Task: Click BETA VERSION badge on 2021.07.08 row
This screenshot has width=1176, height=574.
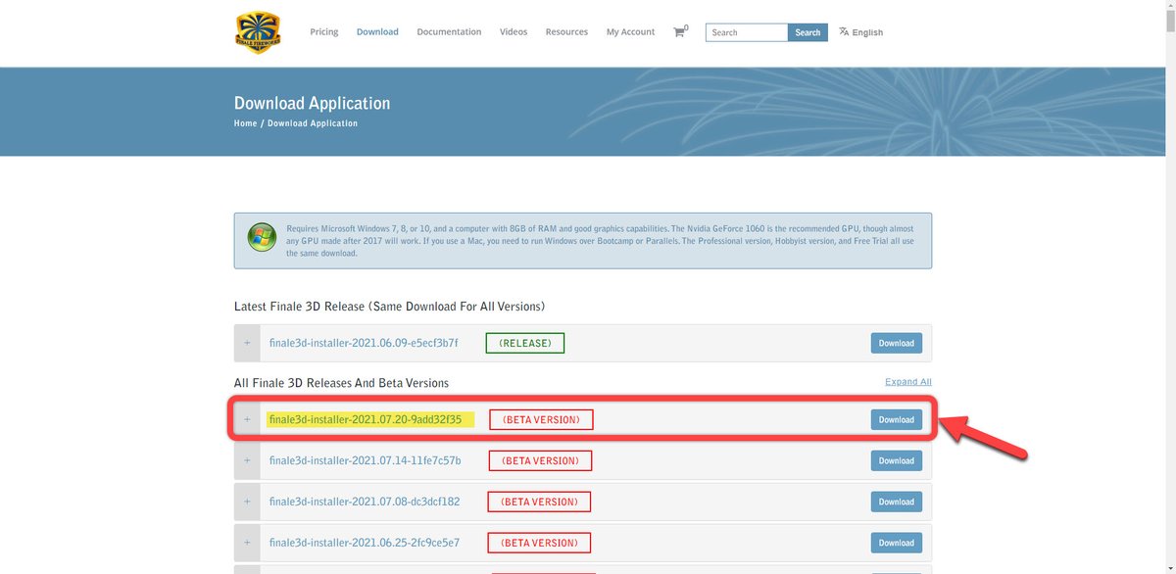Action: [539, 502]
